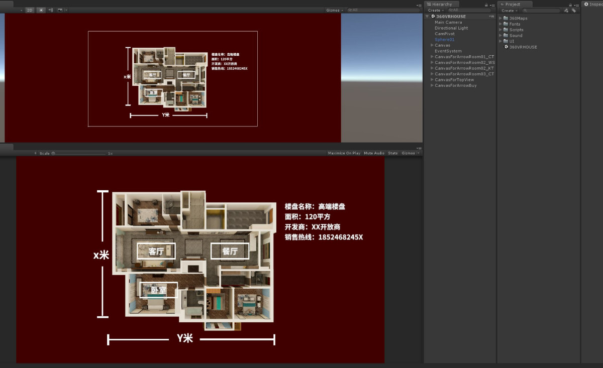Switch to the Inspector tab

click(595, 5)
